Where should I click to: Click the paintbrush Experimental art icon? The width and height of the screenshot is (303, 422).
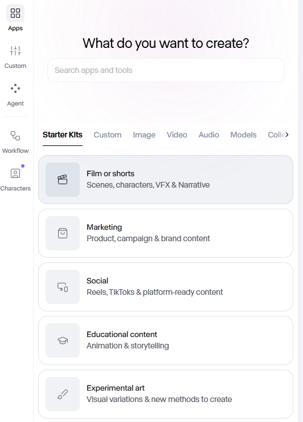point(63,394)
